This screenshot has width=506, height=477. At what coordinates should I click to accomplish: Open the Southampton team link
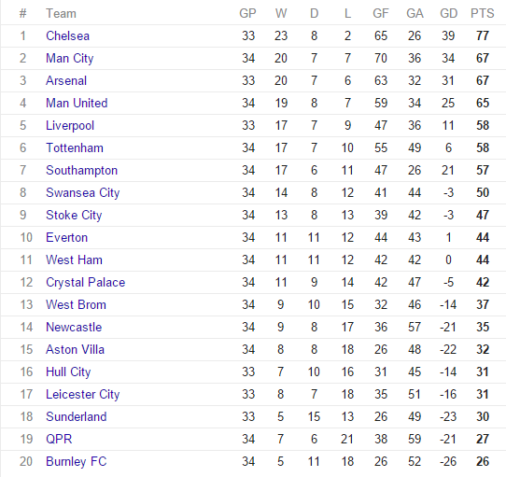(x=81, y=171)
